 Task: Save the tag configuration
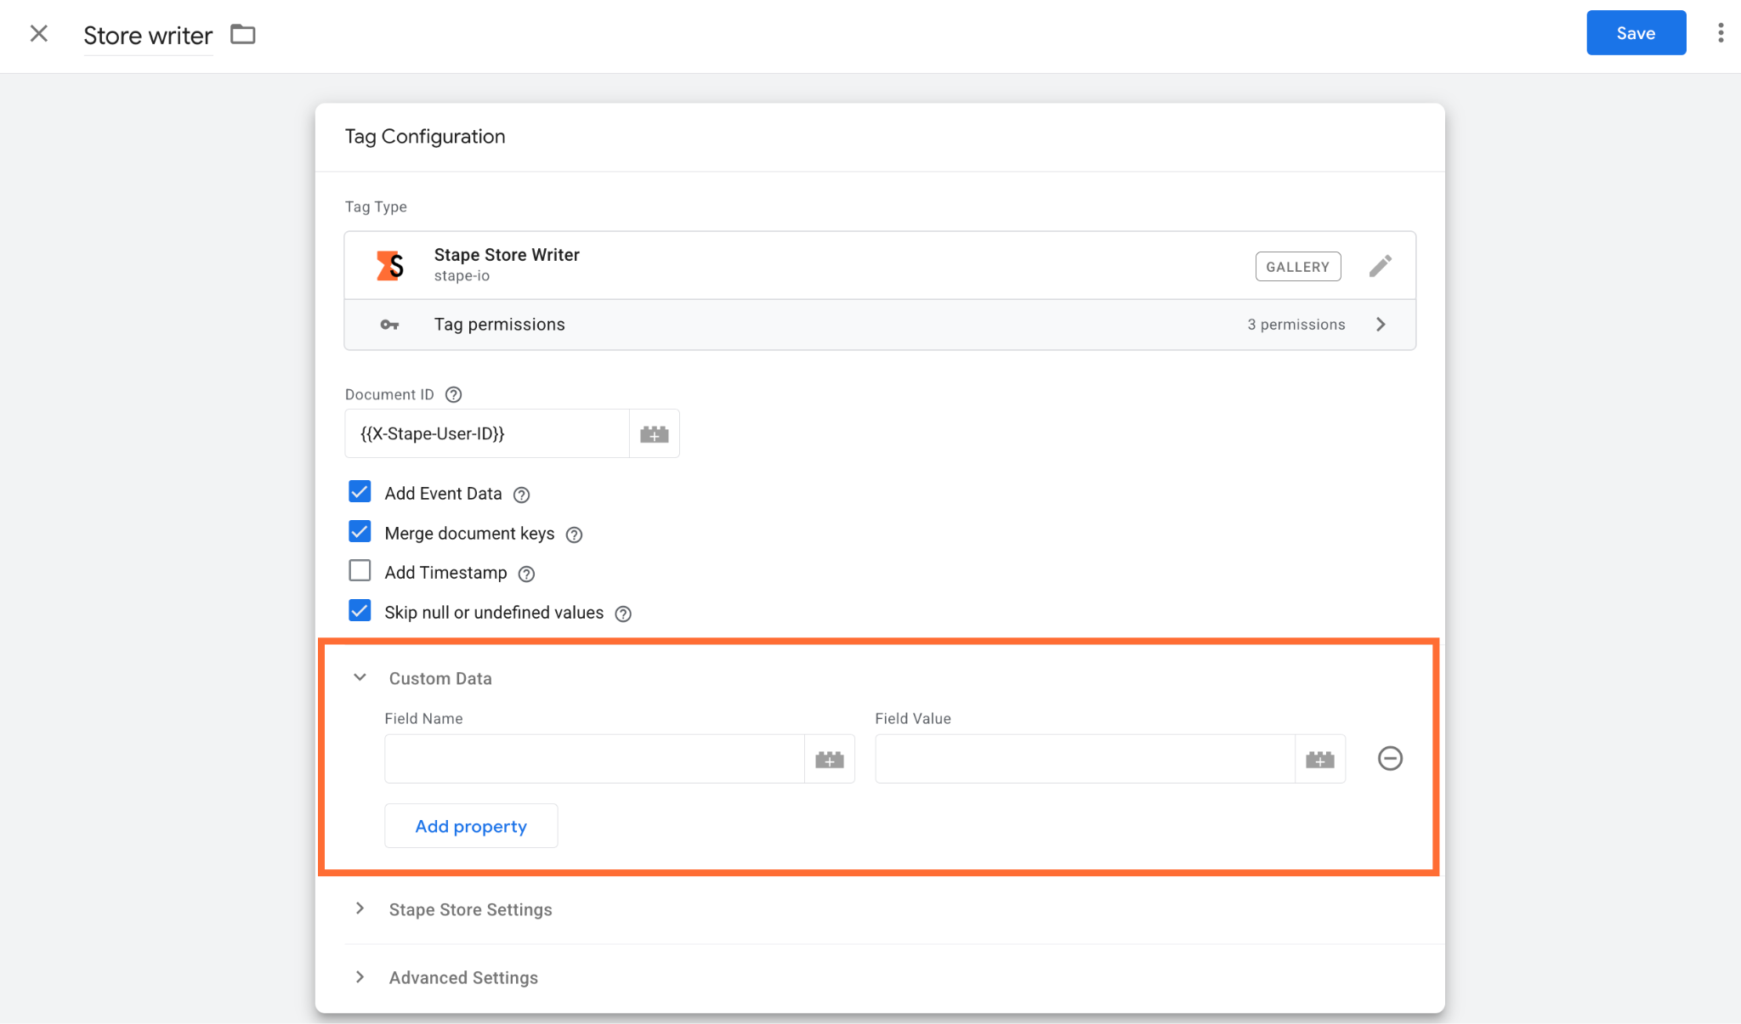click(1636, 33)
